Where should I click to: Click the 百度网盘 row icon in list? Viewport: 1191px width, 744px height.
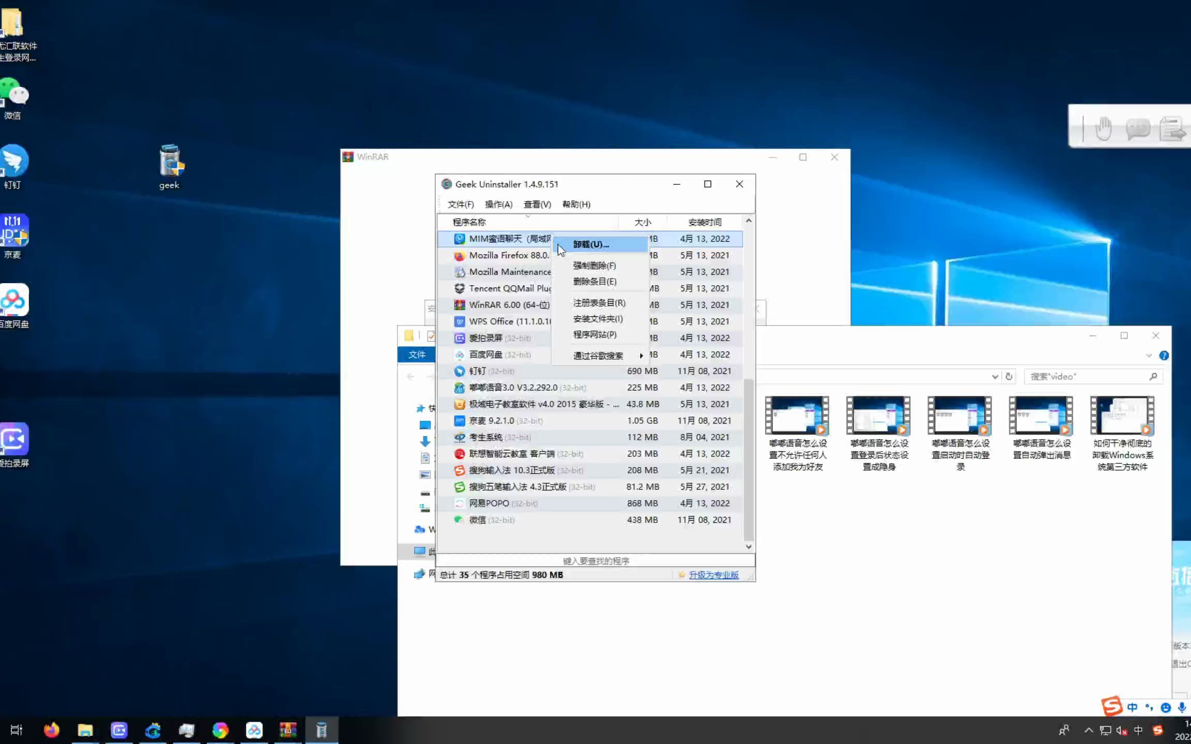coord(459,355)
